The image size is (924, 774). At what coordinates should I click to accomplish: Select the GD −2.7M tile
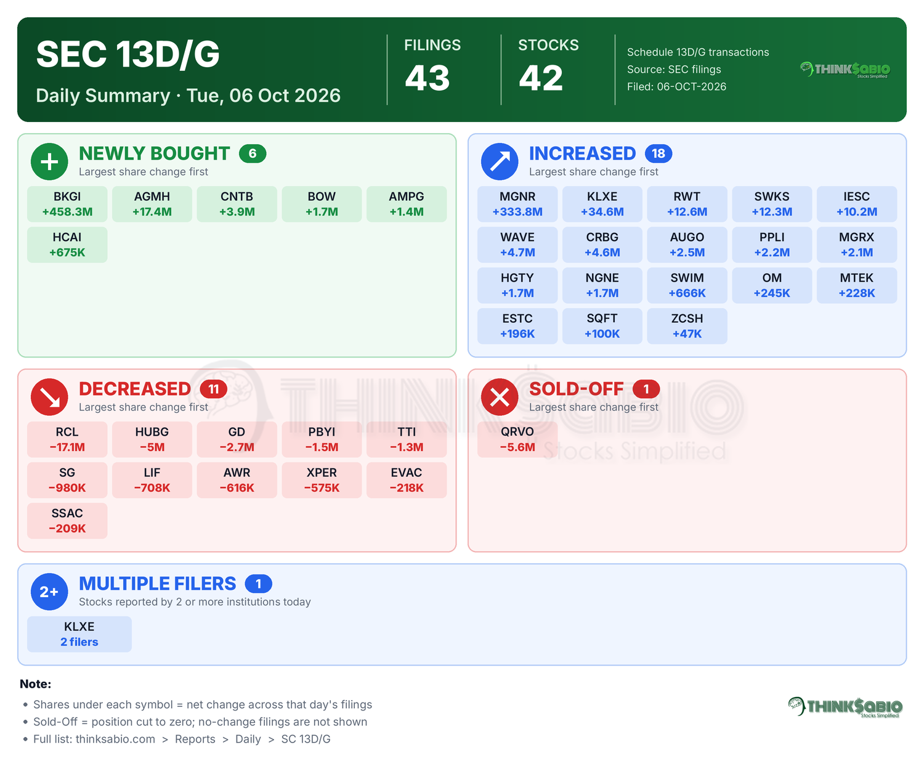click(x=237, y=439)
